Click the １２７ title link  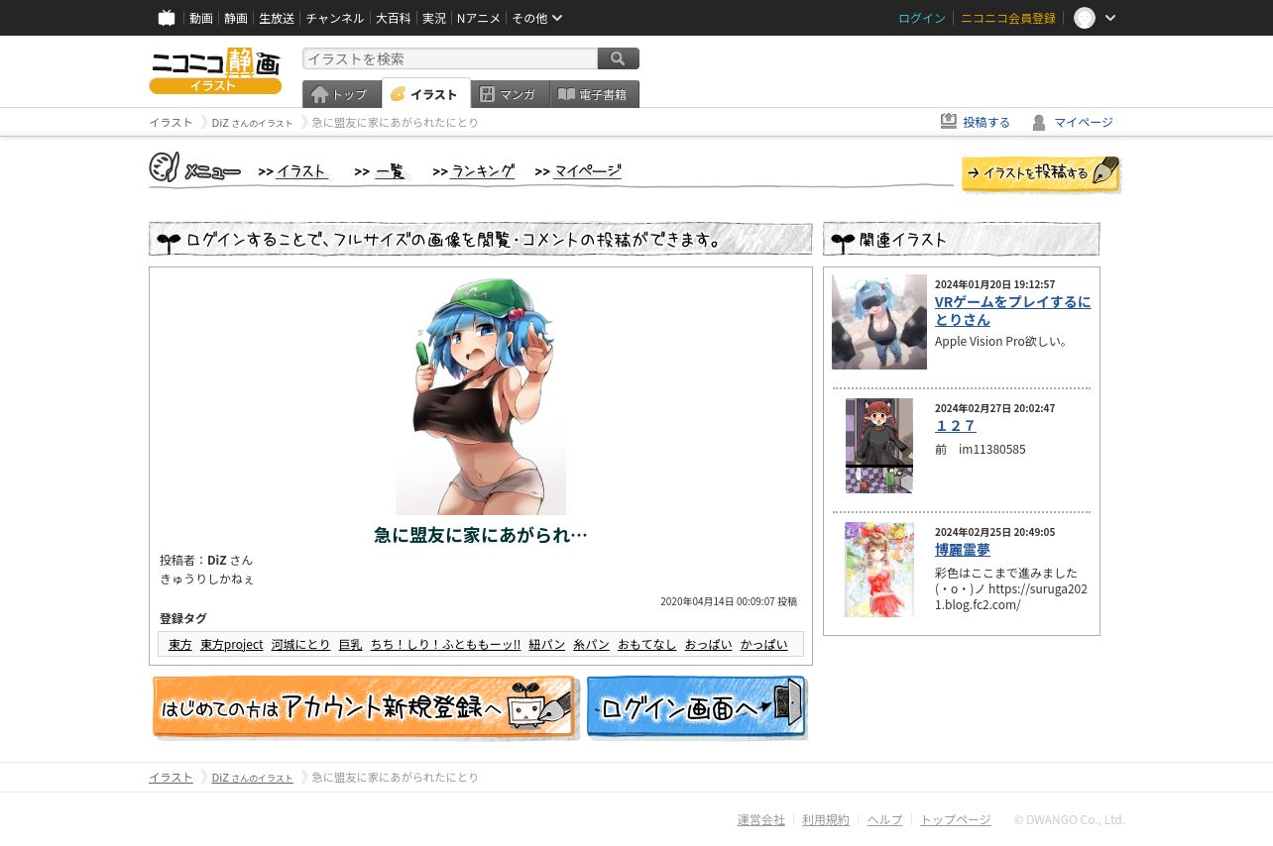(956, 426)
